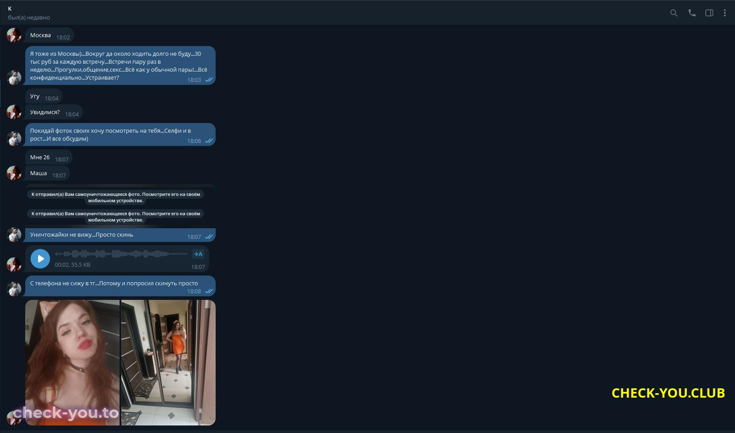Click the message starting 'Покидай фоток своих'
The height and width of the screenshot is (433, 735).
tap(120, 134)
